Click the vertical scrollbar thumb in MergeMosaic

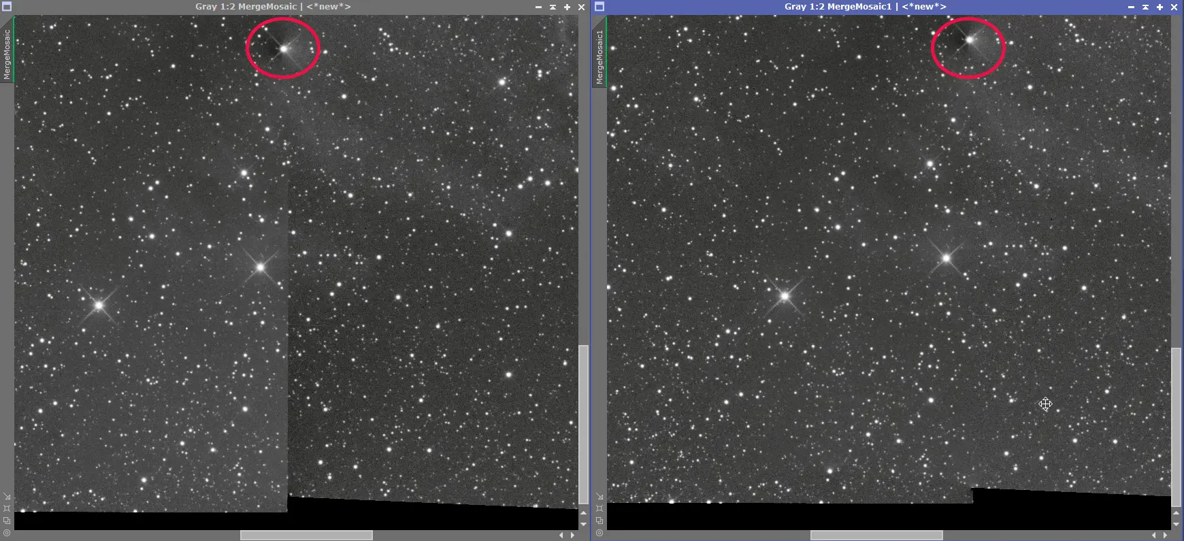coord(583,425)
